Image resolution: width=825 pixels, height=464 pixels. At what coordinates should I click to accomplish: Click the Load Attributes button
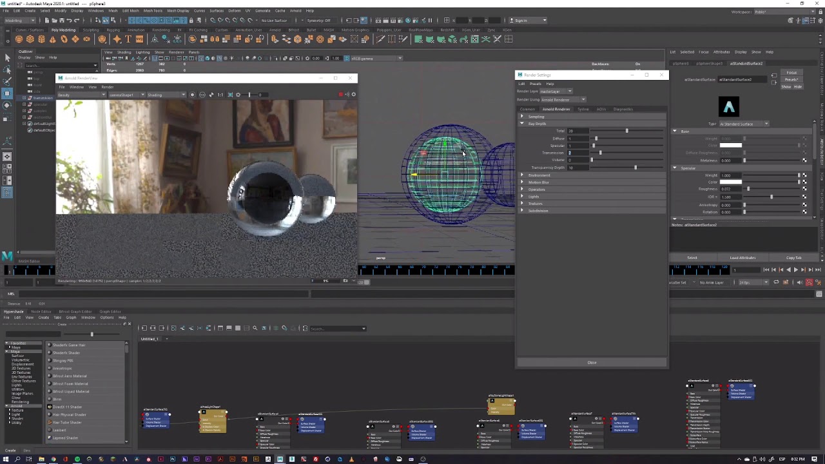[x=742, y=258]
